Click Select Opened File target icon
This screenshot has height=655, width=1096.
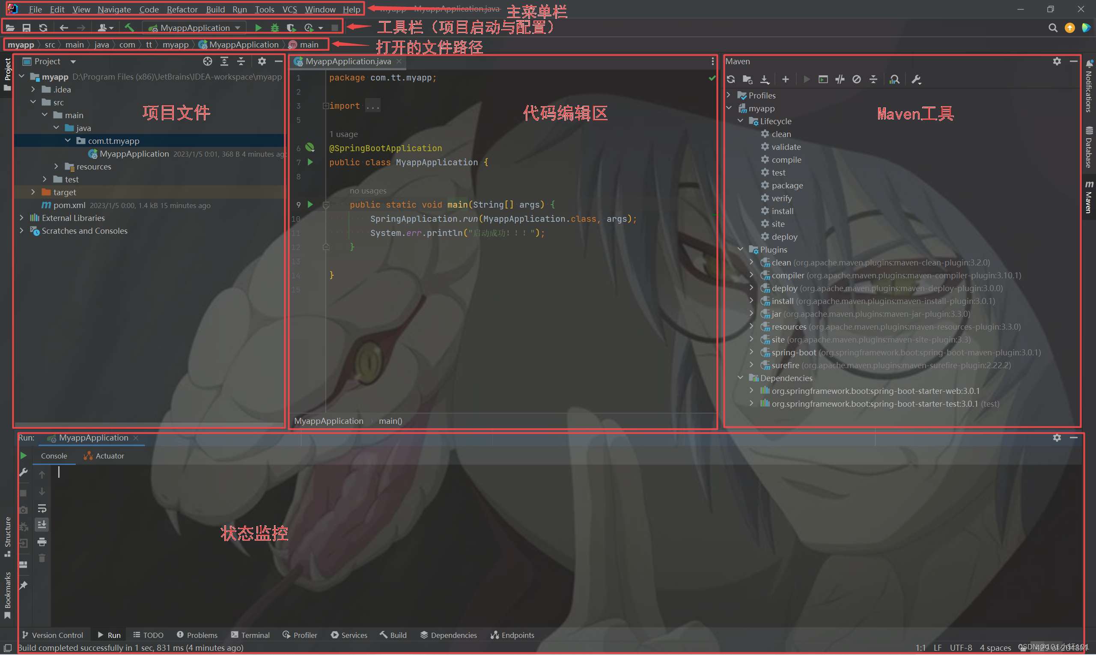point(208,61)
